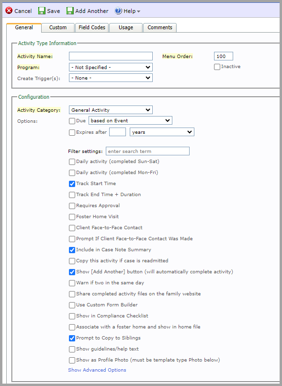The height and width of the screenshot is (386, 282).
Task: Open the 'based on Event' dropdown
Action: click(130, 120)
